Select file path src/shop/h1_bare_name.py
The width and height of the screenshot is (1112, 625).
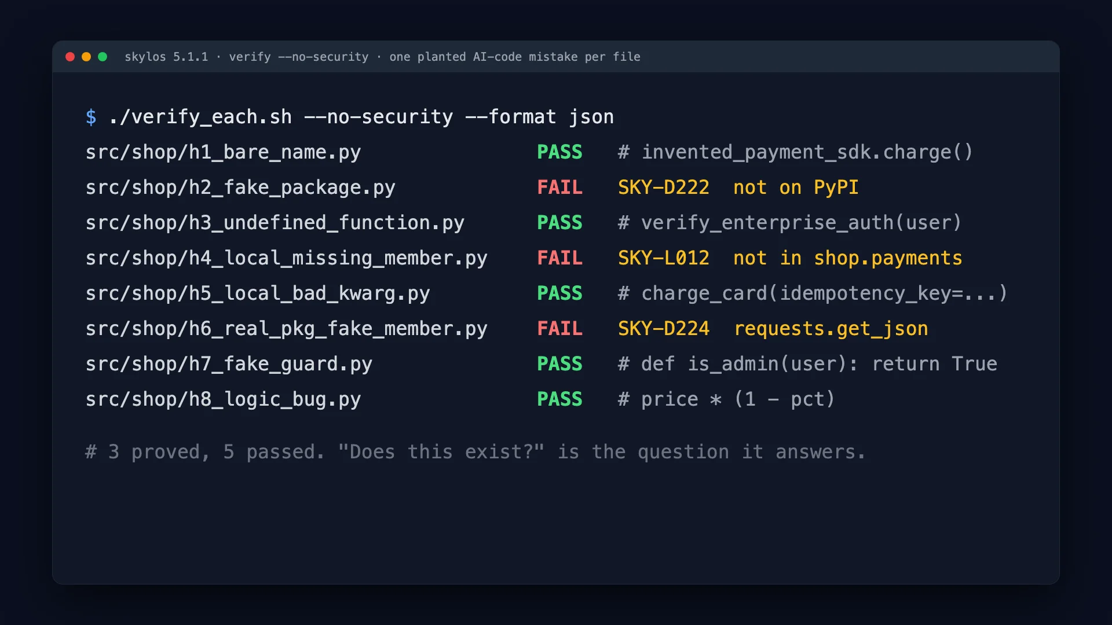[x=223, y=152]
